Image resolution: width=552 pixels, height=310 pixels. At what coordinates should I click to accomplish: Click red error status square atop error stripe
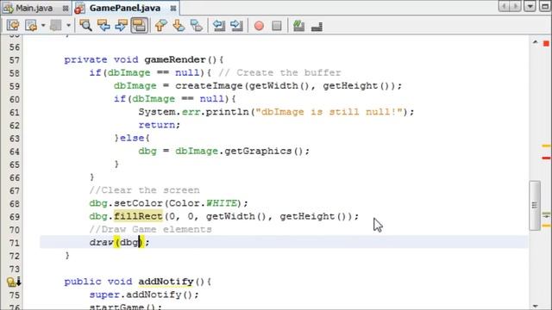pyautogui.click(x=546, y=43)
